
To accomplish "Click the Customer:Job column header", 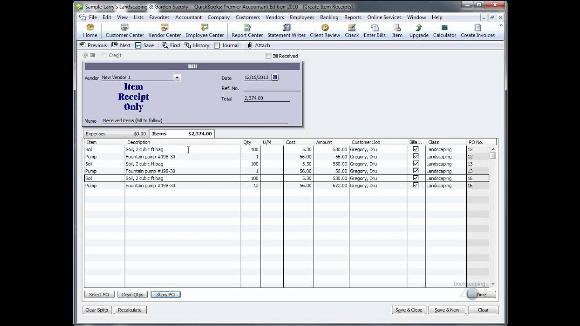I will (378, 142).
